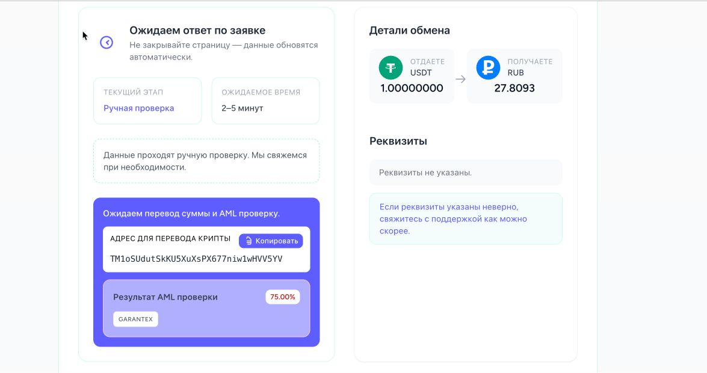This screenshot has width=707, height=373.
Task: Click the blue RUB ruble logo
Action: [488, 67]
